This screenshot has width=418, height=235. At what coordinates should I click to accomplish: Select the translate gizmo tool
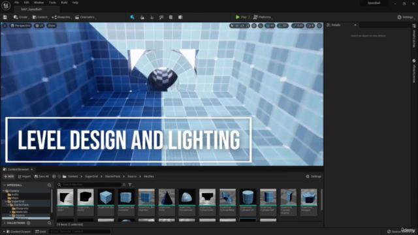tap(237, 26)
